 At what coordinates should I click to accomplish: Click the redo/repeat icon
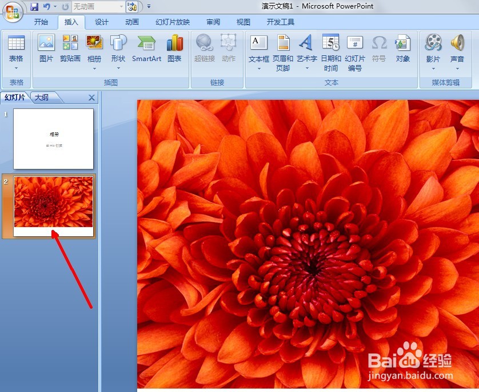point(65,6)
